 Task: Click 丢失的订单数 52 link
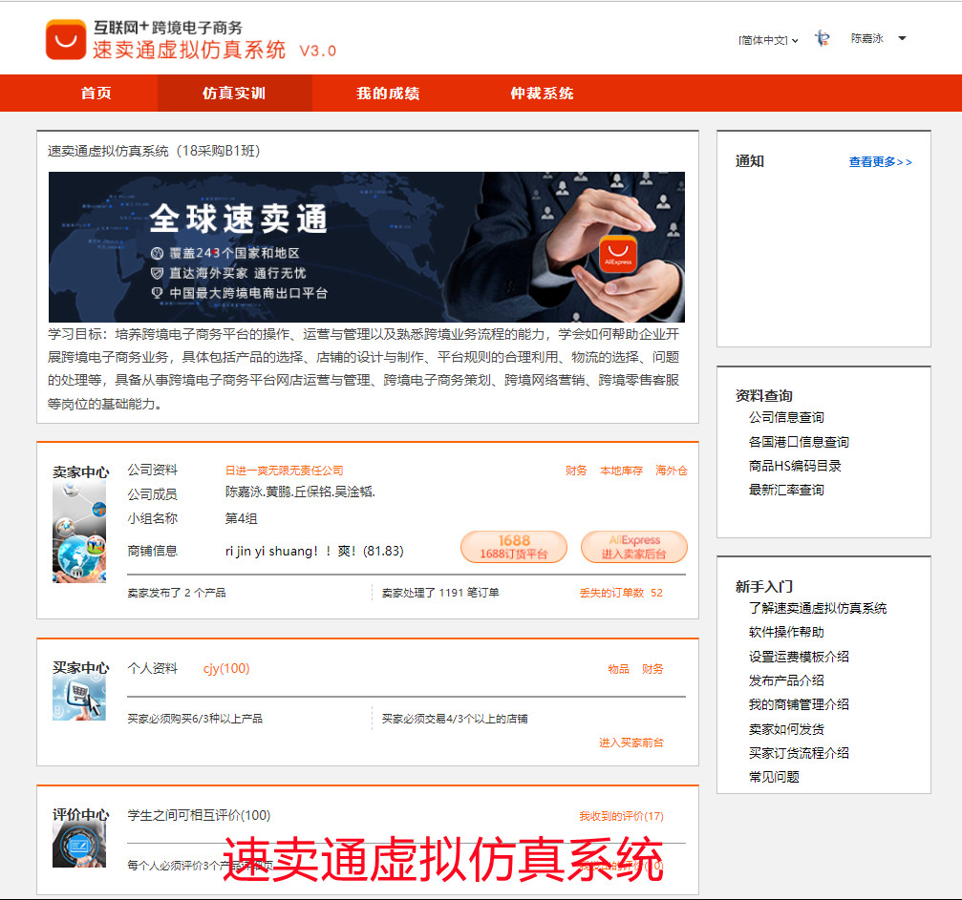pos(621,593)
